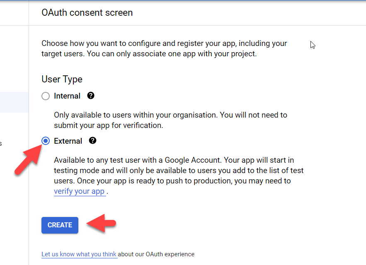
Task: Select the External user type radio button
Action: tap(46, 141)
